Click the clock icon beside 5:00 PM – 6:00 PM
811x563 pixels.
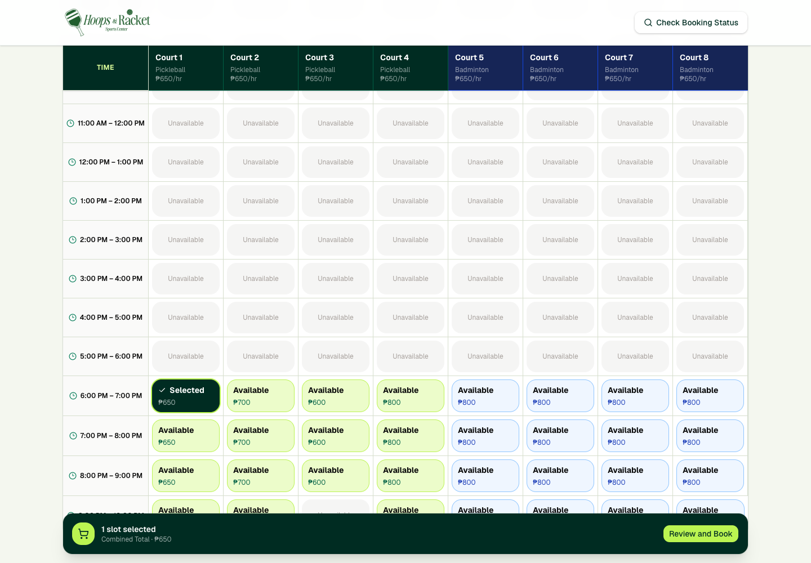pyautogui.click(x=73, y=356)
